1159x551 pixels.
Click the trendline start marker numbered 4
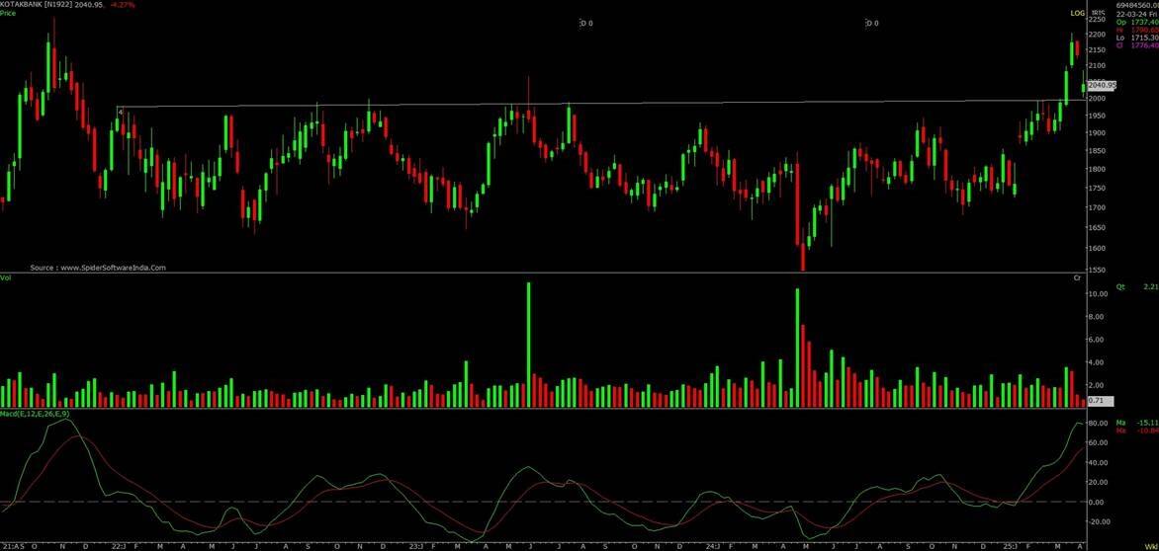(120, 113)
